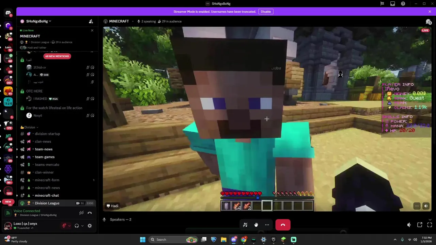Open the Loxo server icon with 12 badge
Image resolution: width=436 pixels, height=245 pixels.
tap(8, 48)
